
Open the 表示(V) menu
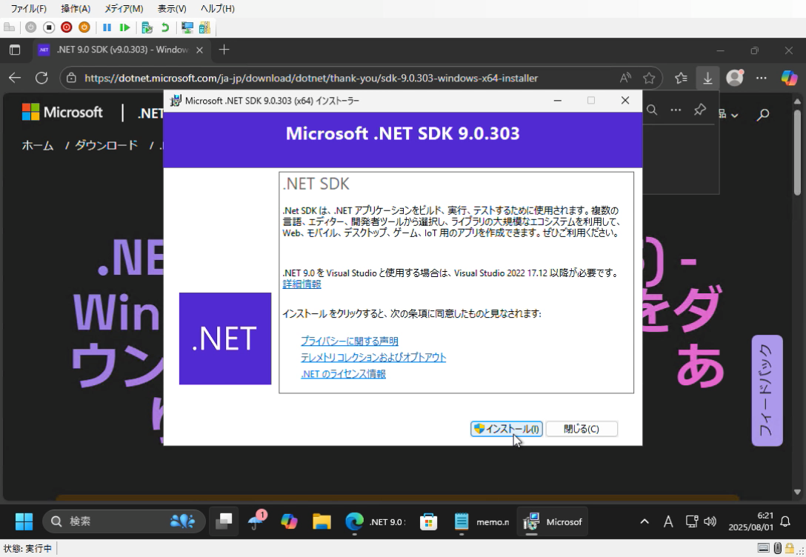coord(172,9)
